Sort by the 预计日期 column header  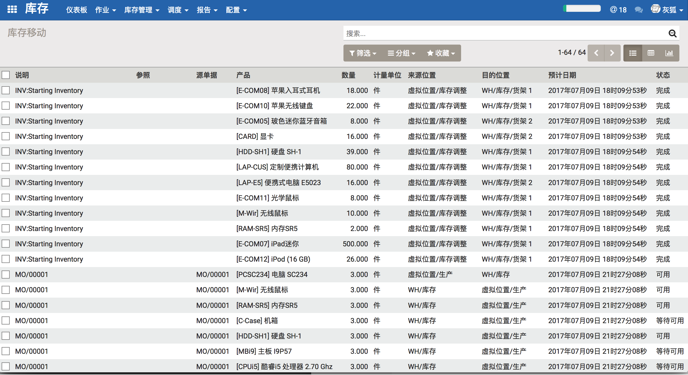coord(562,75)
